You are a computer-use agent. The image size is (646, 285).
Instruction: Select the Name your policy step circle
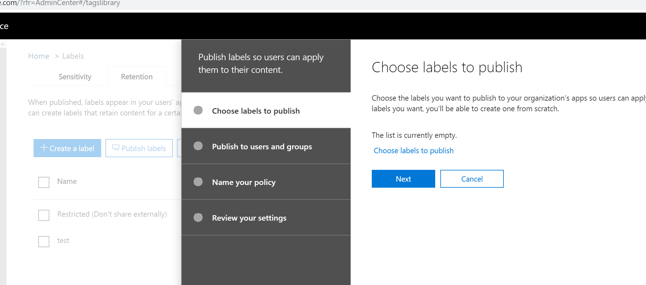198,182
